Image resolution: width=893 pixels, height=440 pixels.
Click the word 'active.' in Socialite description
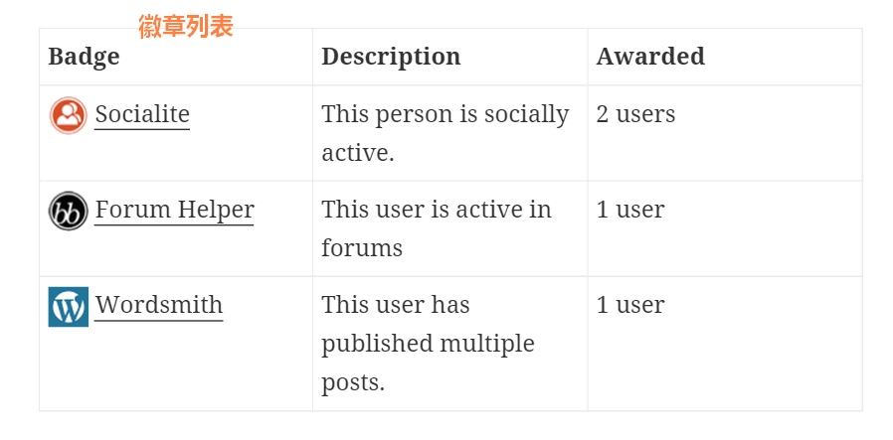click(358, 152)
